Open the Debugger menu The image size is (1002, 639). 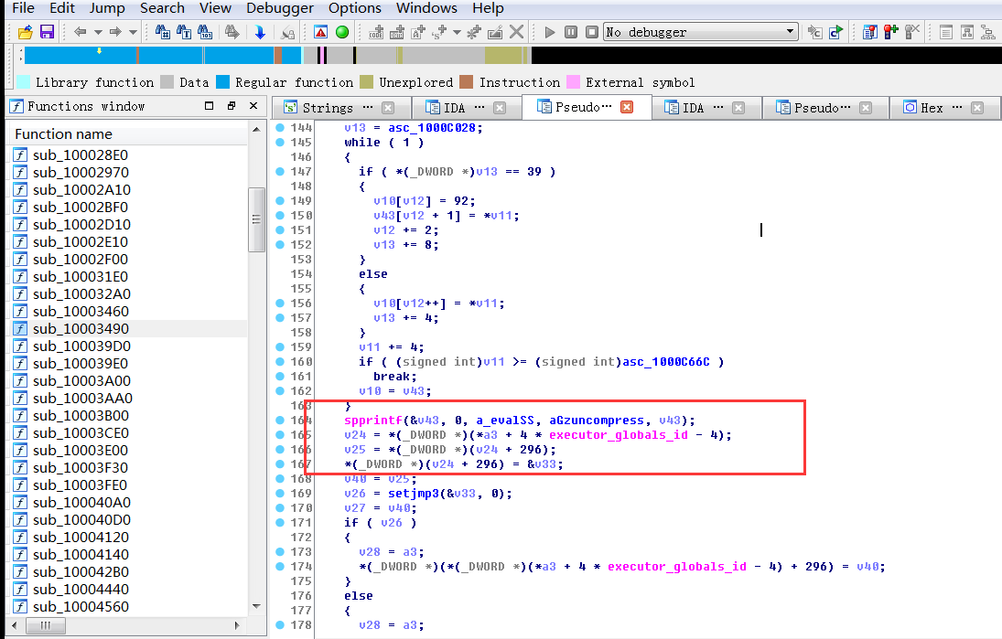pyautogui.click(x=280, y=8)
